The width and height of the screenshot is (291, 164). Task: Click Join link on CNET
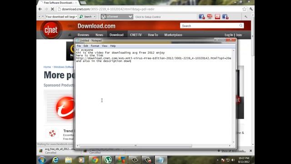(x=239, y=35)
